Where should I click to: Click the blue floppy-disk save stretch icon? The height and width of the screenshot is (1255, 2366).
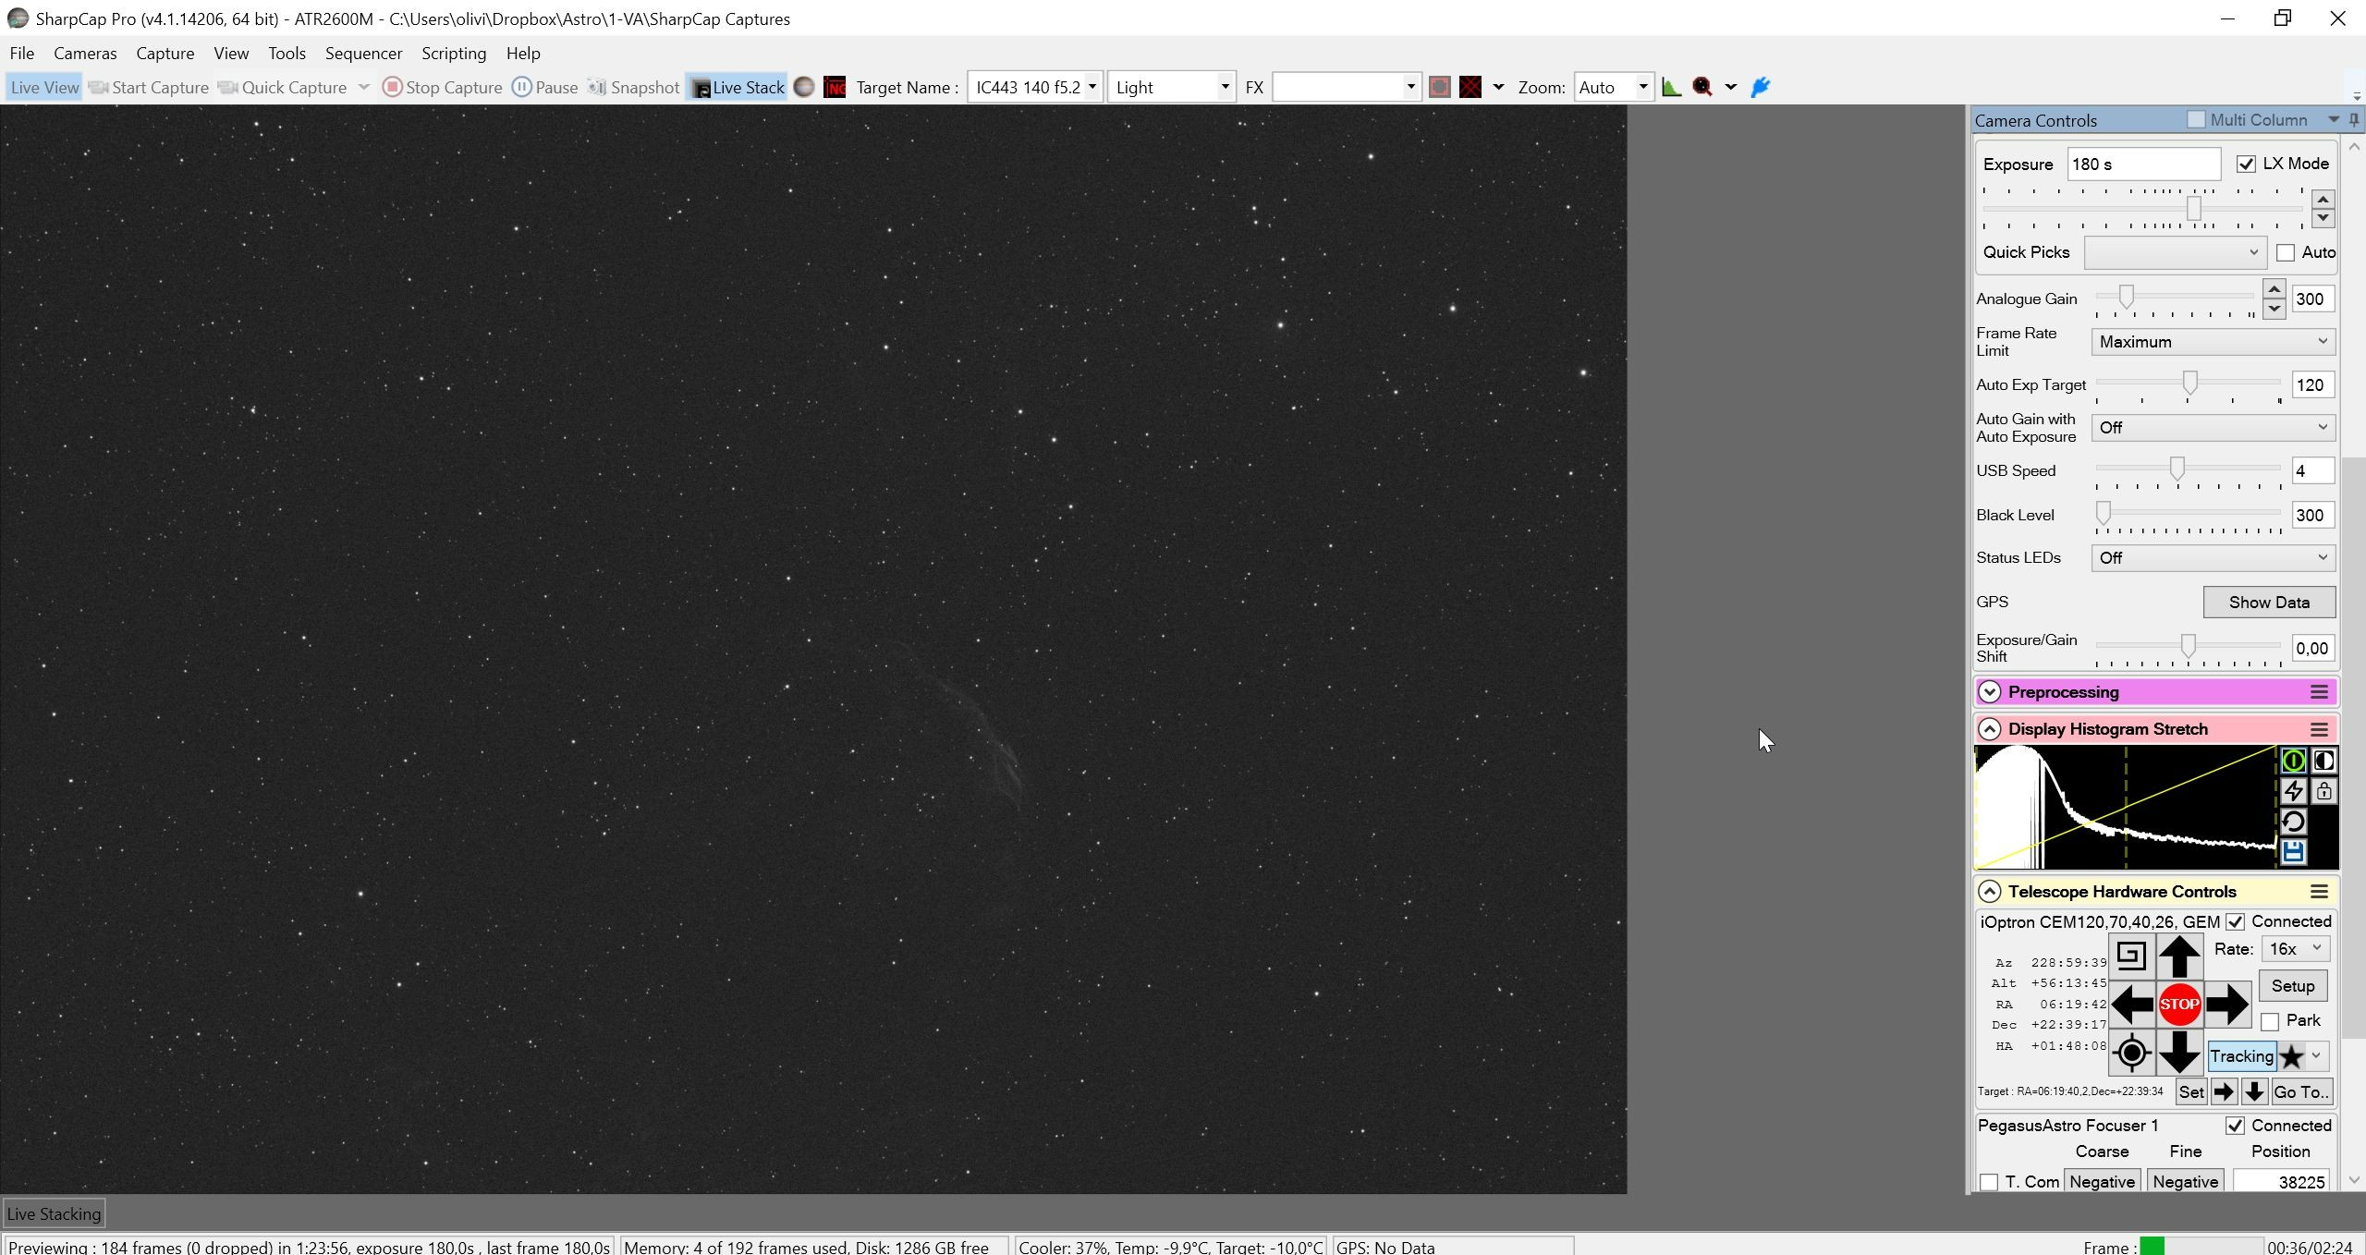2293,852
